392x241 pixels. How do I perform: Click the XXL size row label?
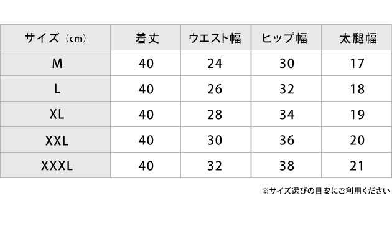tap(55, 139)
